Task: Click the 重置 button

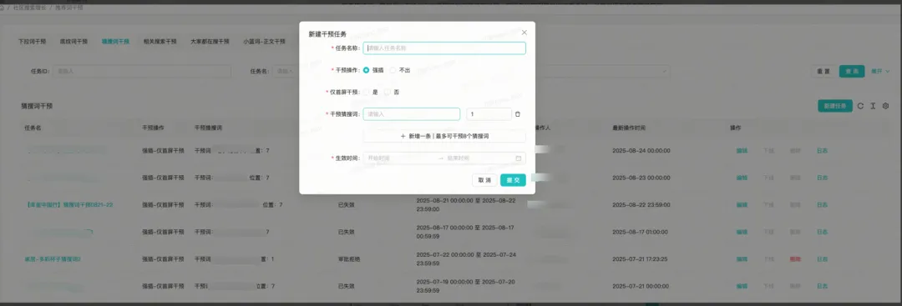Action: (x=823, y=71)
